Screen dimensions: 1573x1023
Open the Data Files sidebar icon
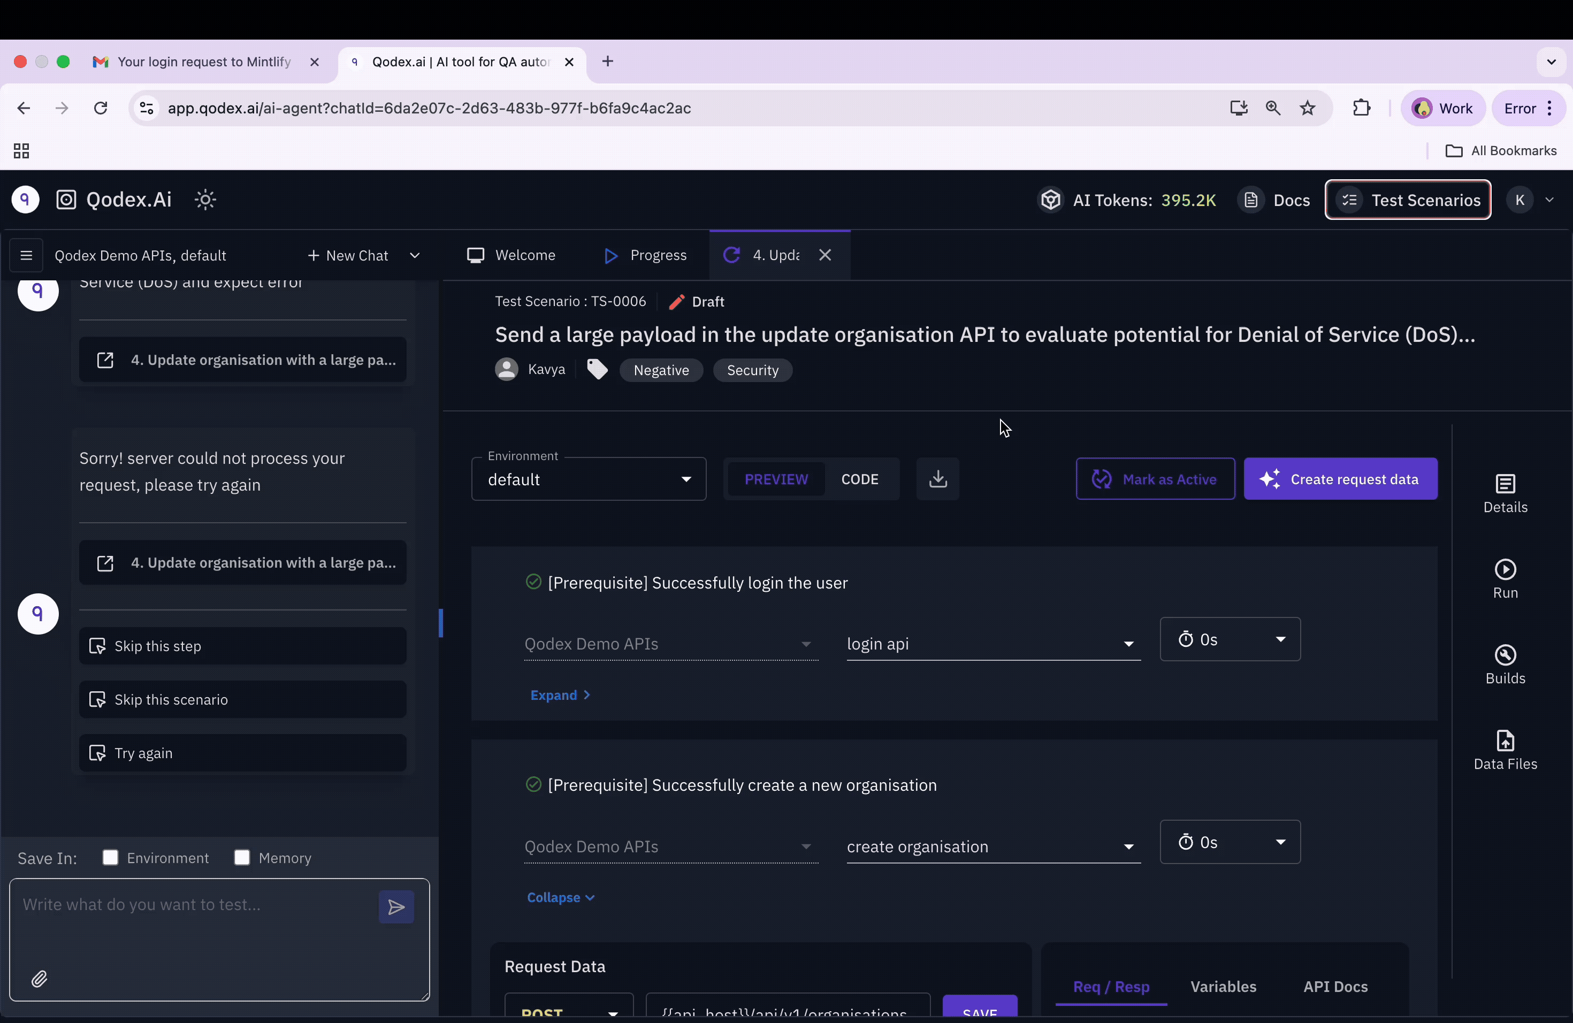(1505, 750)
